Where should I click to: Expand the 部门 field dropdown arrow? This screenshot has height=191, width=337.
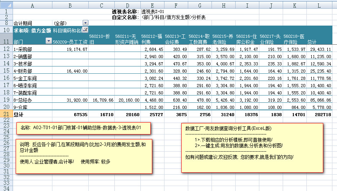coord(48,41)
